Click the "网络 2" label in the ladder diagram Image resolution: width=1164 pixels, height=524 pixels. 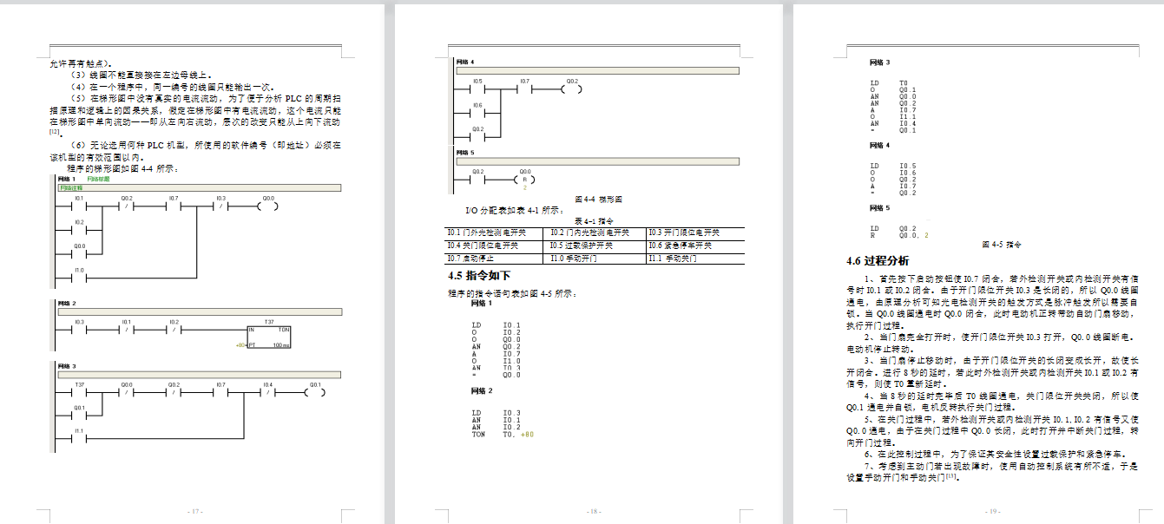(x=67, y=304)
